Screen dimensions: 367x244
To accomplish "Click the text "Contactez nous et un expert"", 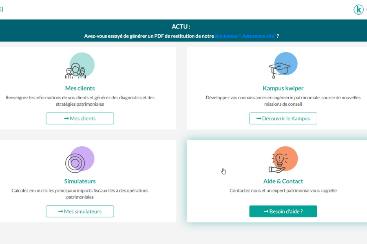I will [x=283, y=191].
